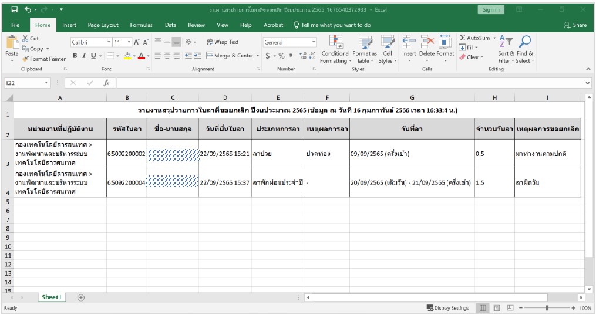
Task: Click the Insert Function fx icon
Action: pyautogui.click(x=106, y=83)
